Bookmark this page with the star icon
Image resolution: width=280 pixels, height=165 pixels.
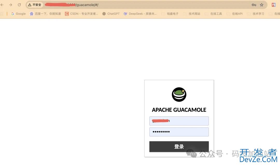pyautogui.click(x=262, y=5)
